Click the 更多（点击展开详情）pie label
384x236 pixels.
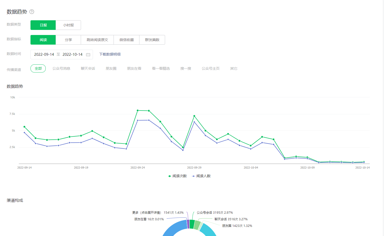pyautogui.click(x=158, y=213)
